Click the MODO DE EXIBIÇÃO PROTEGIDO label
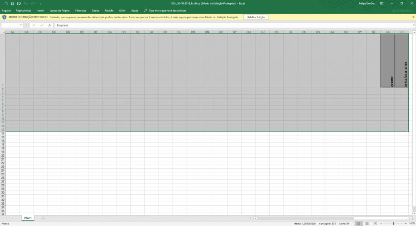 pyautogui.click(x=28, y=17)
